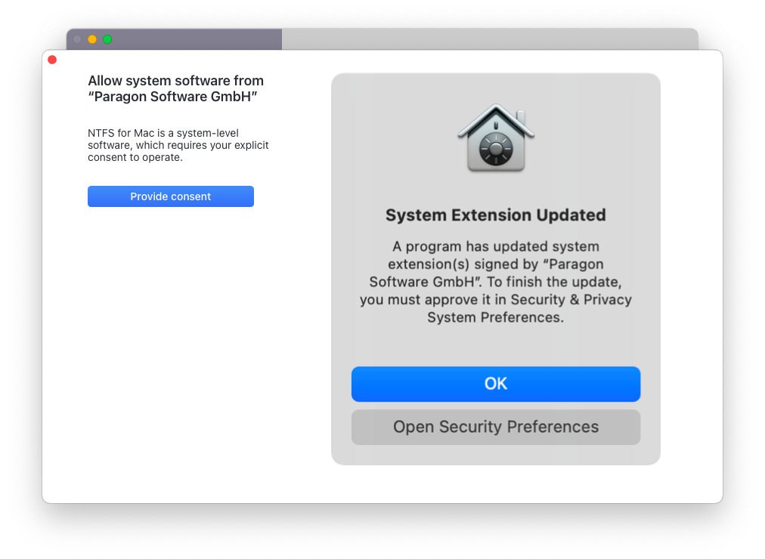The image size is (765, 559).
Task: Click the quoted Paragon Software GmbH text in the left heading
Action: click(x=172, y=97)
